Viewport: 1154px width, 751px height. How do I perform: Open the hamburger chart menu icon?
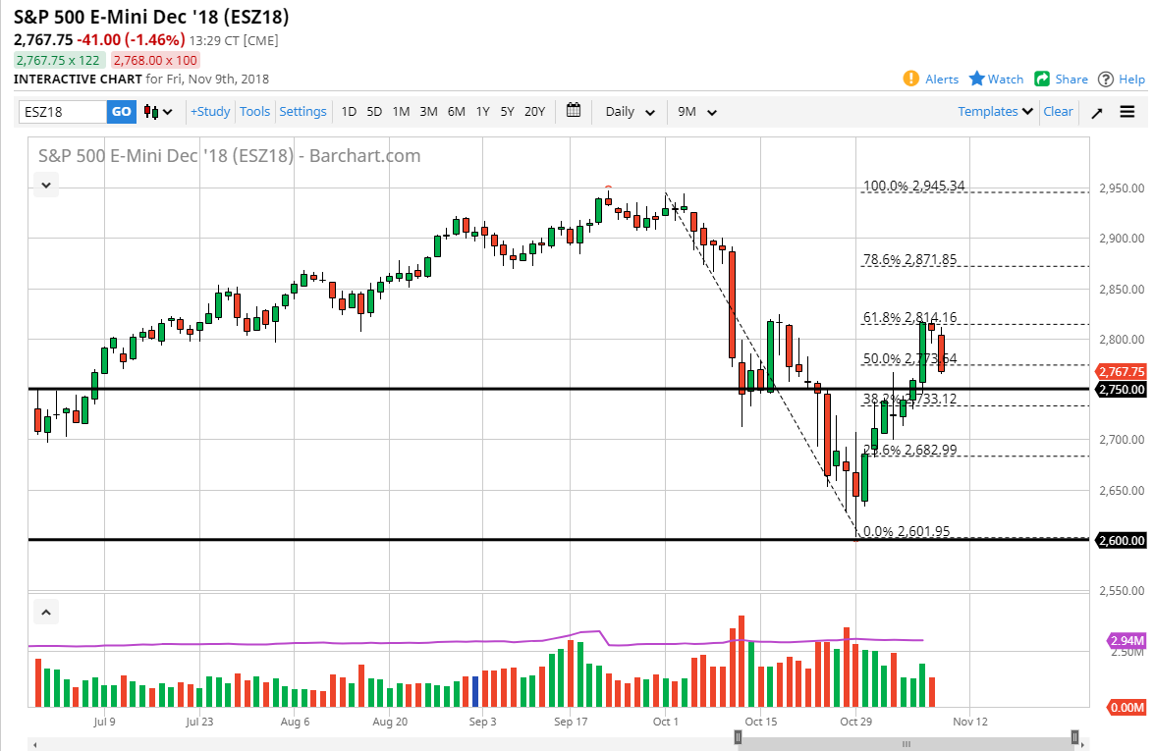1127,112
